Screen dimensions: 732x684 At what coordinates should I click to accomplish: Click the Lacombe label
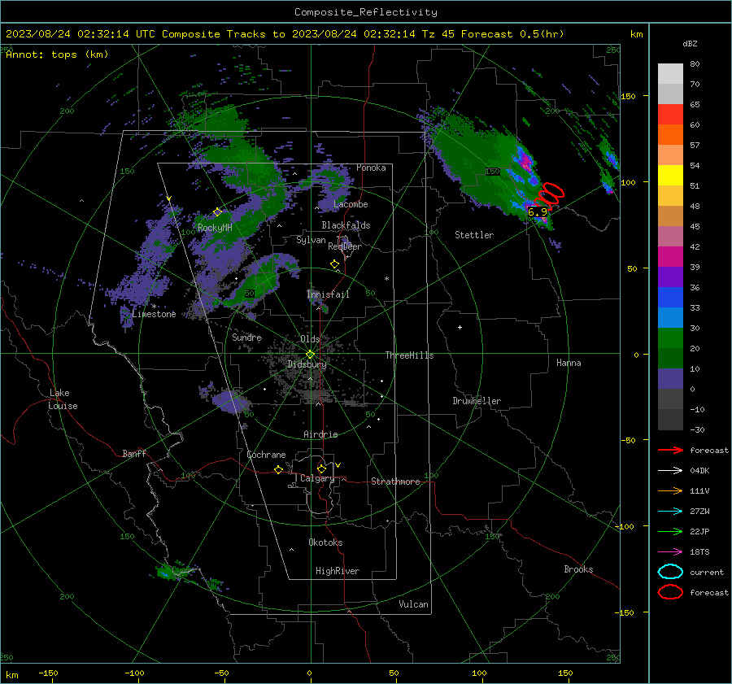point(351,204)
